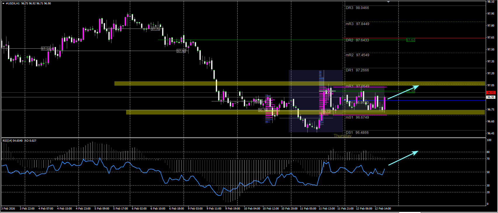This screenshot has height=213, width=498.
Task: Click the gray chart shift triangle marker
Action: 388,2
